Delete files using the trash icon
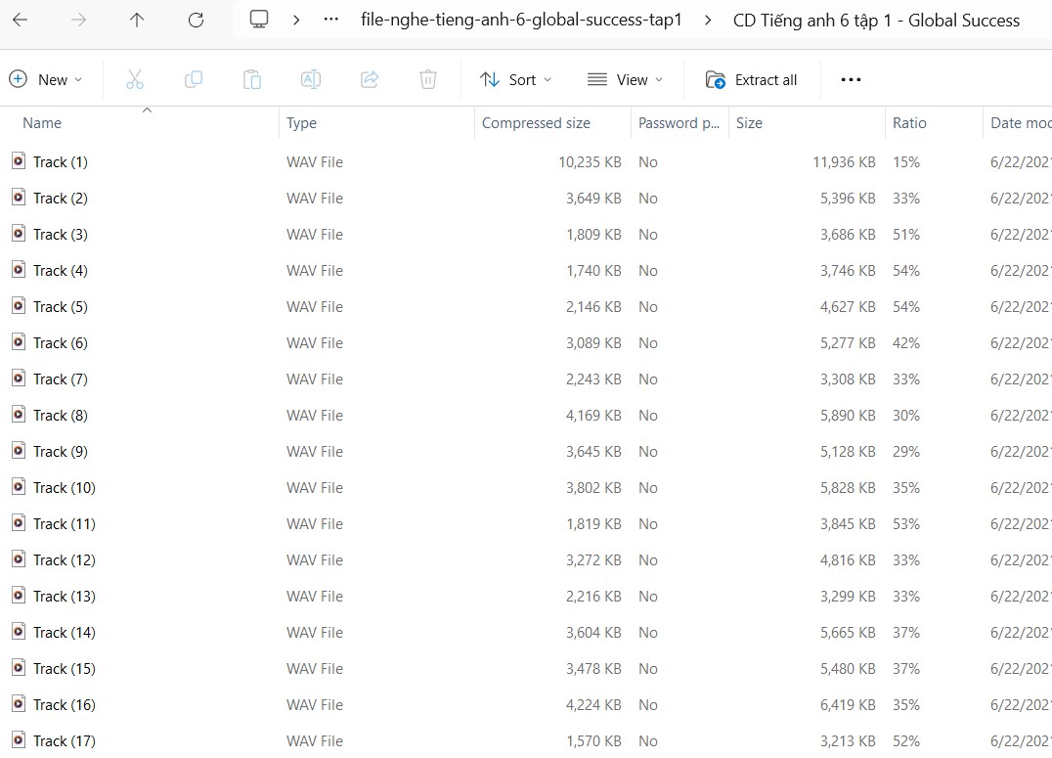The height and width of the screenshot is (758, 1052). (427, 79)
